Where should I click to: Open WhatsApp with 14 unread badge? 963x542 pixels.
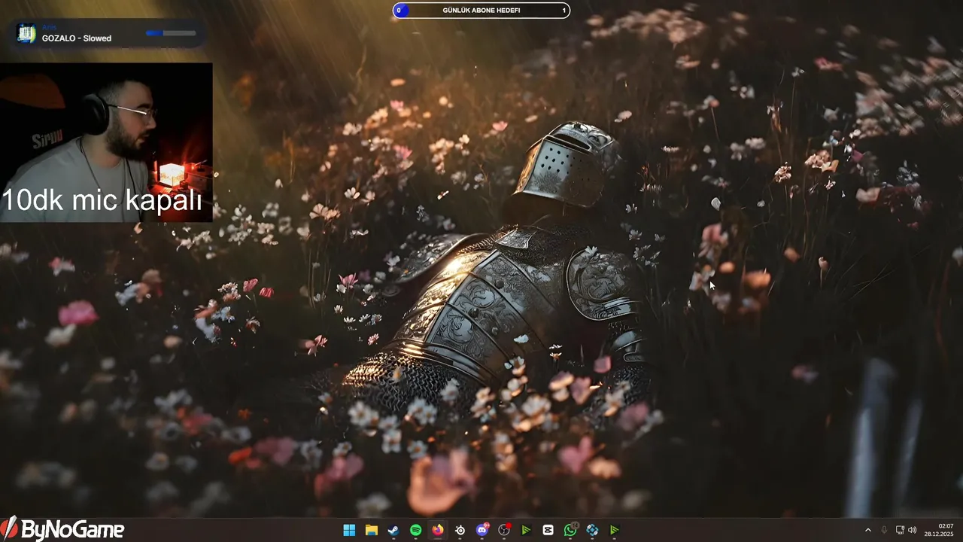(x=570, y=530)
